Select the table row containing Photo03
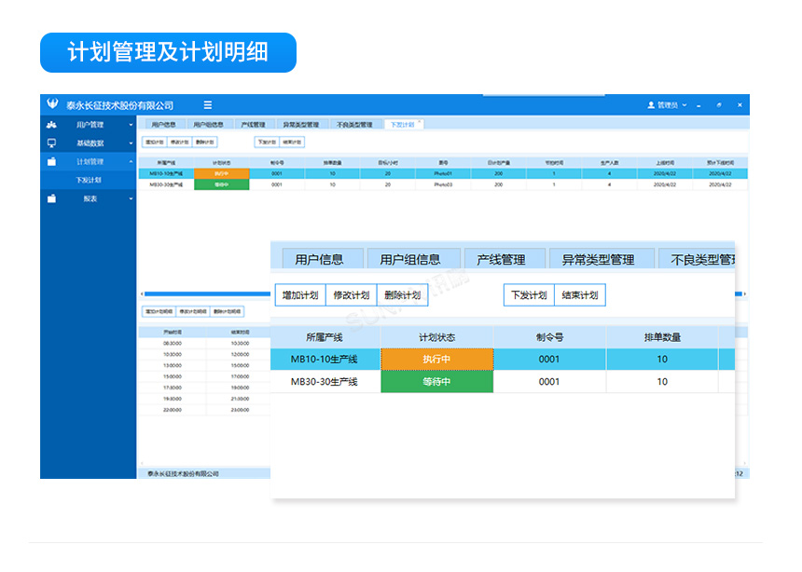The image size is (802, 572). 442,184
